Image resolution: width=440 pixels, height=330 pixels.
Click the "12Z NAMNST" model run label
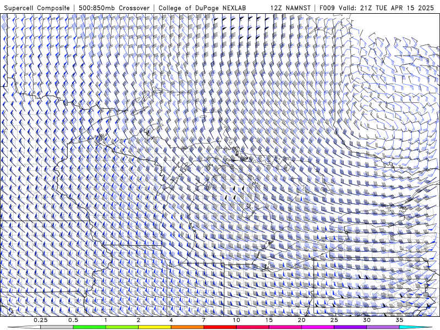pyautogui.click(x=290, y=8)
